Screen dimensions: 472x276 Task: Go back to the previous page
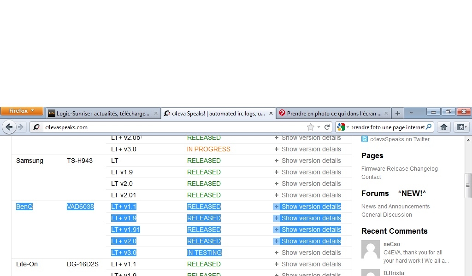pyautogui.click(x=9, y=127)
